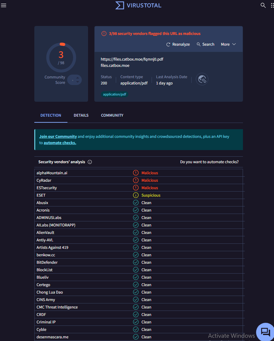Screen dimensions: 274x341
Task: Click Acronis clean checkmark icon
Action: click(136, 210)
